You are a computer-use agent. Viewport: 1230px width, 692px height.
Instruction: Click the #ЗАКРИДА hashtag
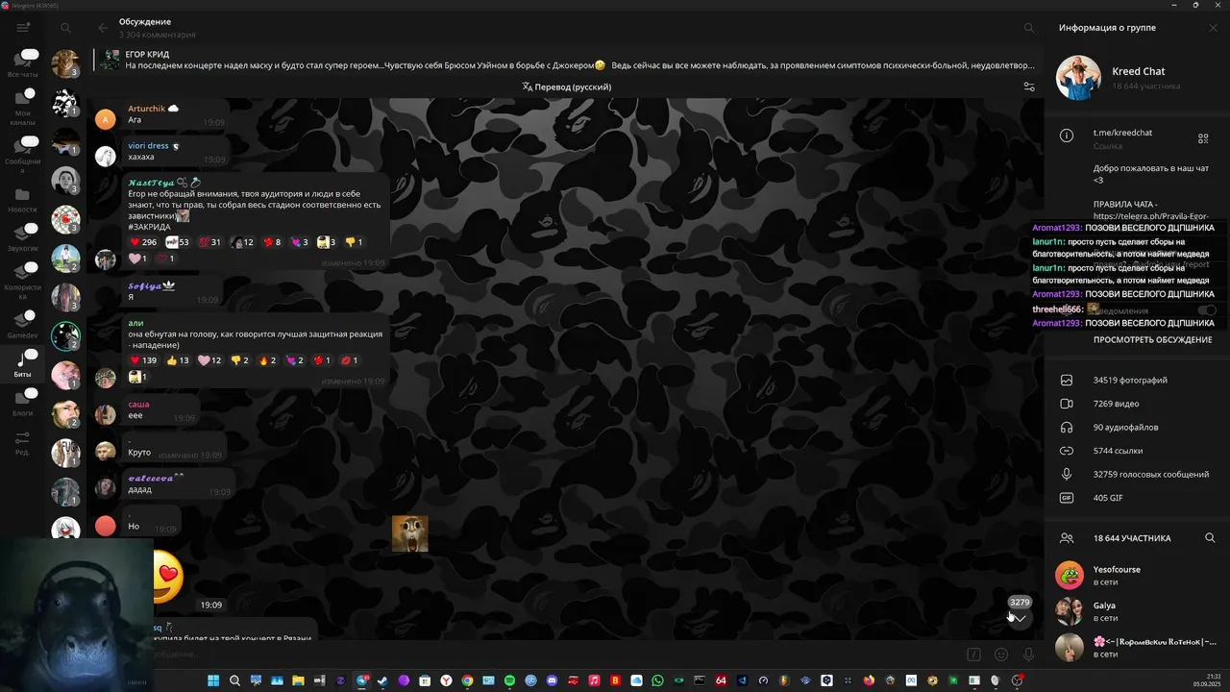pos(149,228)
